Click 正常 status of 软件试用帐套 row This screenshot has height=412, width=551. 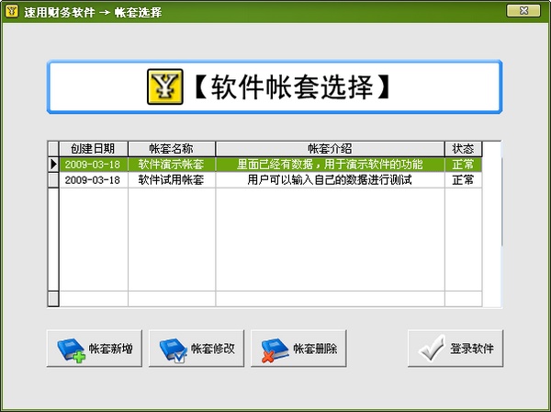[463, 179]
